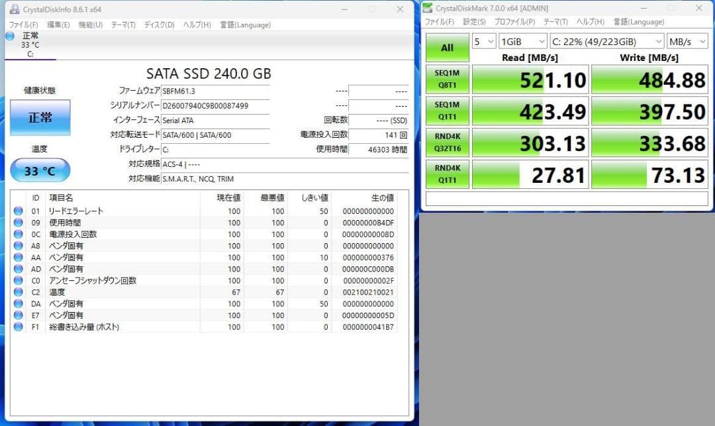The width and height of the screenshot is (715, 426).
Task: Open the test count dropdown showing 5
Action: (484, 41)
